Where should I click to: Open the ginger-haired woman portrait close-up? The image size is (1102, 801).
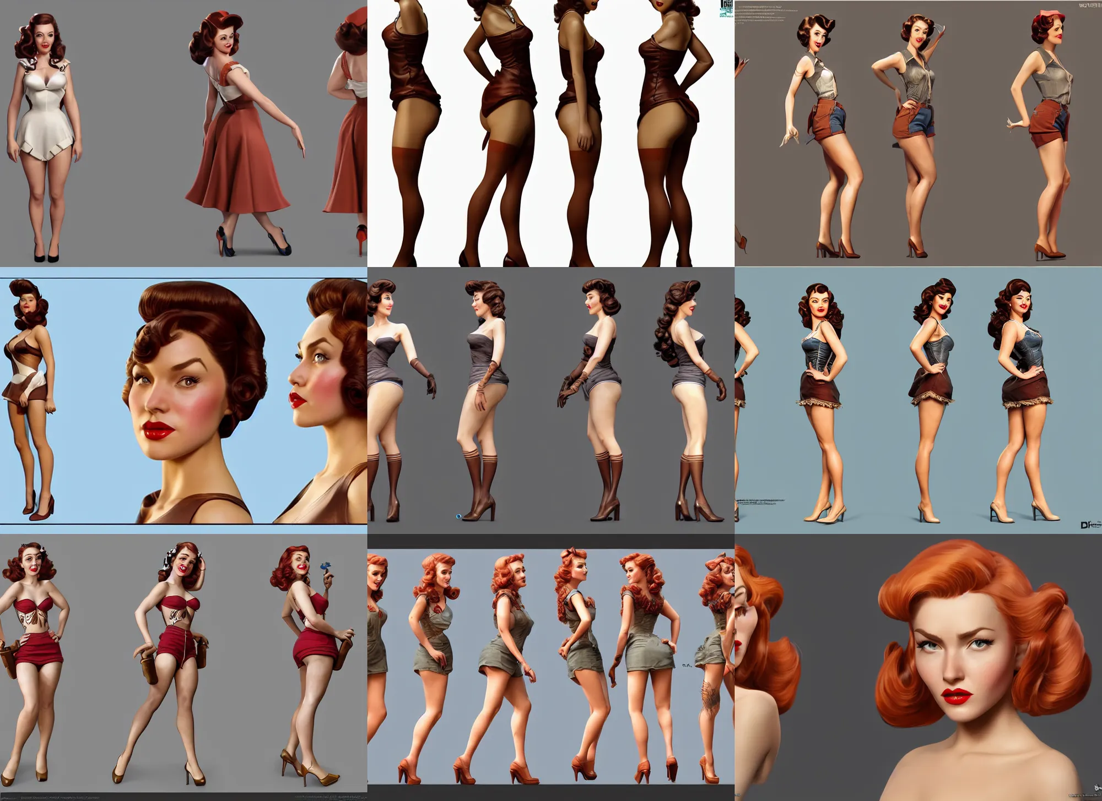pos(919,667)
